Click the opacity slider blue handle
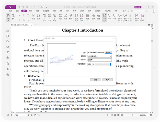The image size is (160, 122). 110,64
